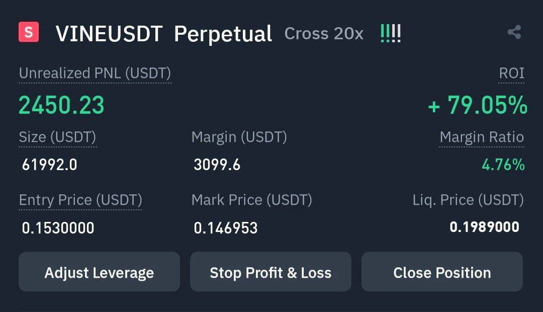Image resolution: width=543 pixels, height=312 pixels.
Task: Tap the 0.1989000 liquidation price value
Action: coord(484,227)
